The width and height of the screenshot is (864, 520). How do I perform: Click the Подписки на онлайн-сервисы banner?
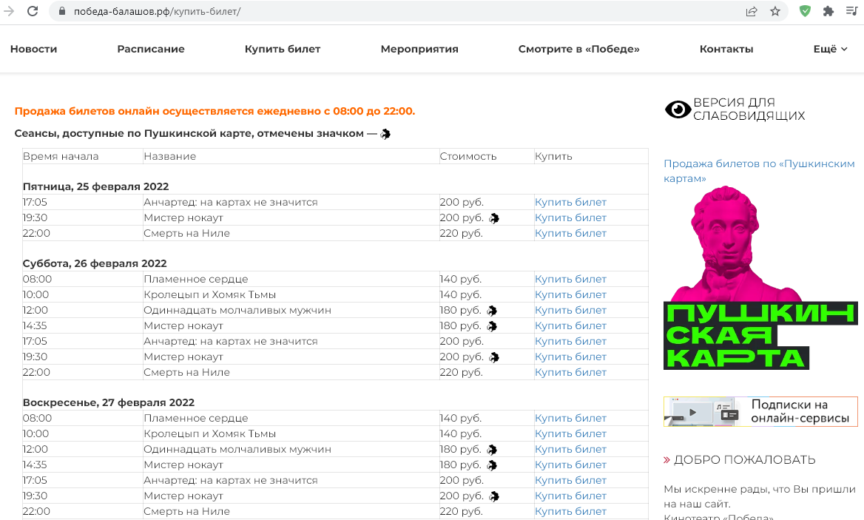(x=760, y=411)
